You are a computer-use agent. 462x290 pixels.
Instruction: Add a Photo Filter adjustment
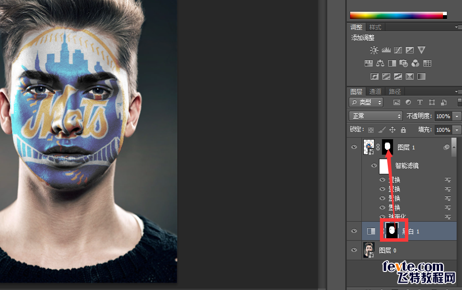[404, 63]
